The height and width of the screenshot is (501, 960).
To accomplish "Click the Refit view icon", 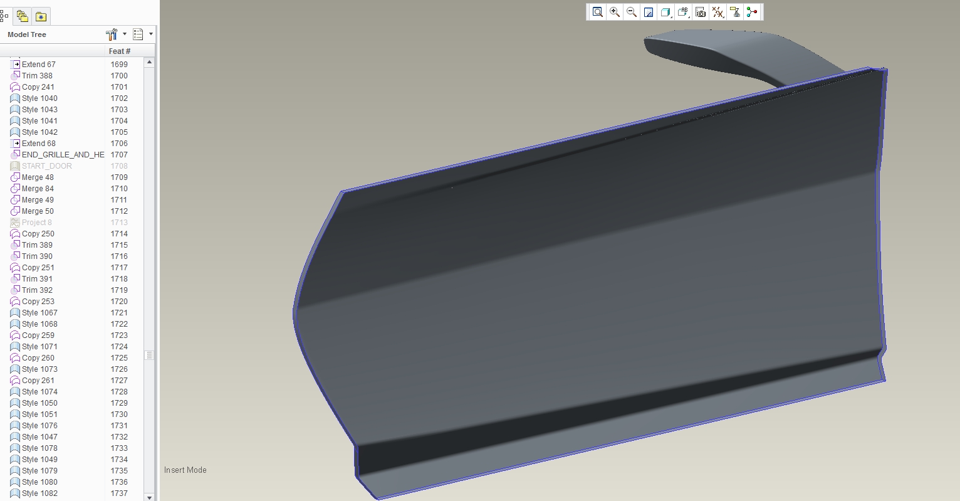I will tap(598, 12).
